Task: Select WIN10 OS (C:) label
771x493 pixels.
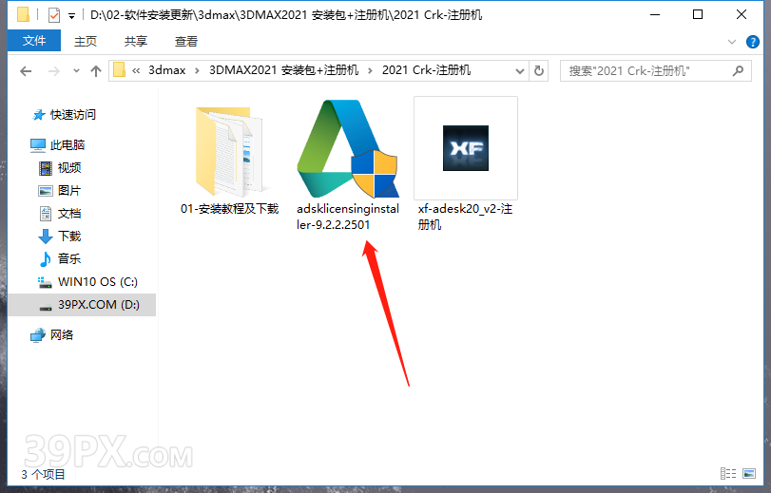Action: (x=98, y=282)
